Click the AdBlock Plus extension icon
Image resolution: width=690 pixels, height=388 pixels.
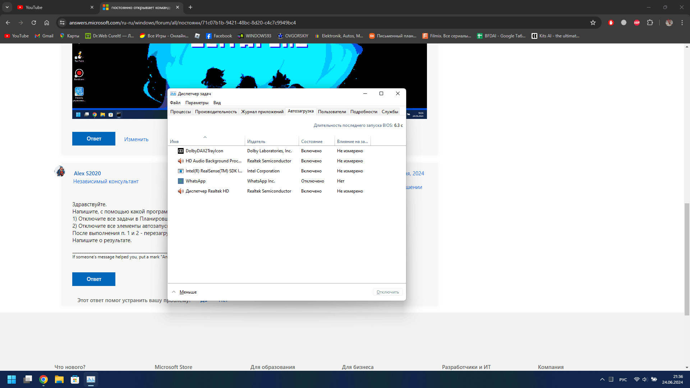point(637,23)
